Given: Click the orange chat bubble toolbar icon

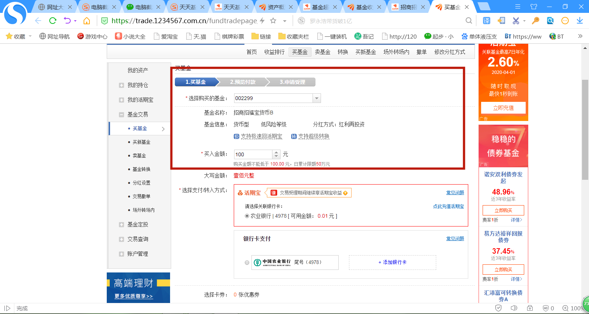Looking at the screenshot, I should click(x=565, y=21).
